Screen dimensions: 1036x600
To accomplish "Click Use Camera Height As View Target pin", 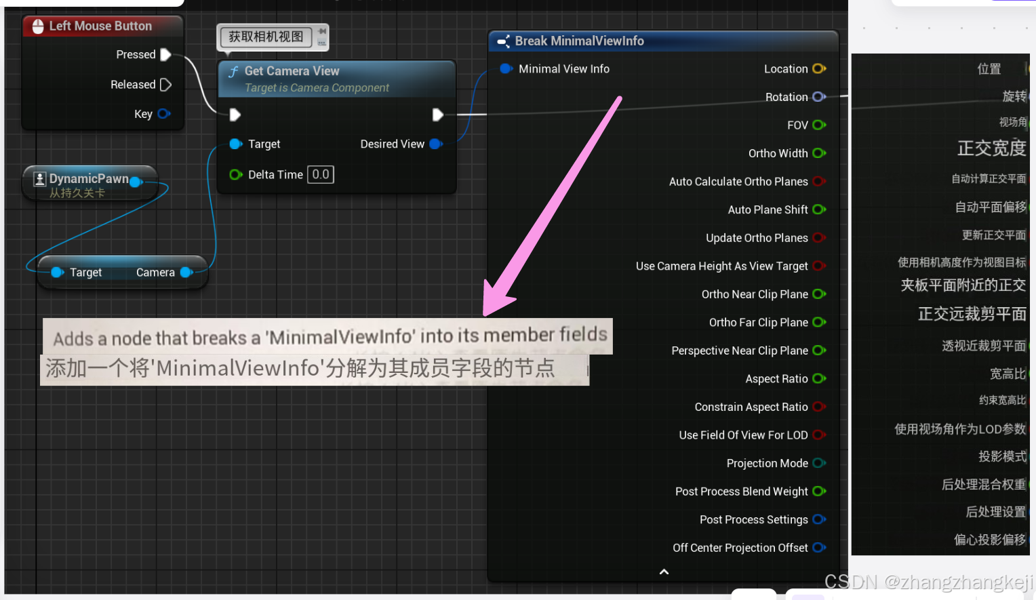I will (x=819, y=266).
